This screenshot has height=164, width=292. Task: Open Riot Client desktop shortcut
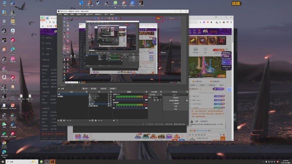[x=12, y=134]
